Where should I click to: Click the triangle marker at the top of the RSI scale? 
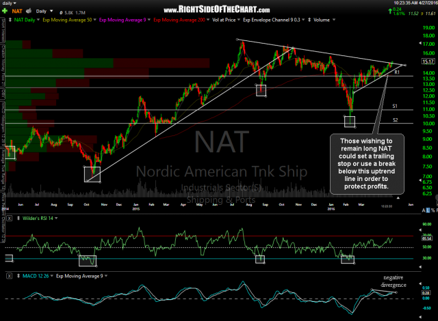[x=420, y=230]
